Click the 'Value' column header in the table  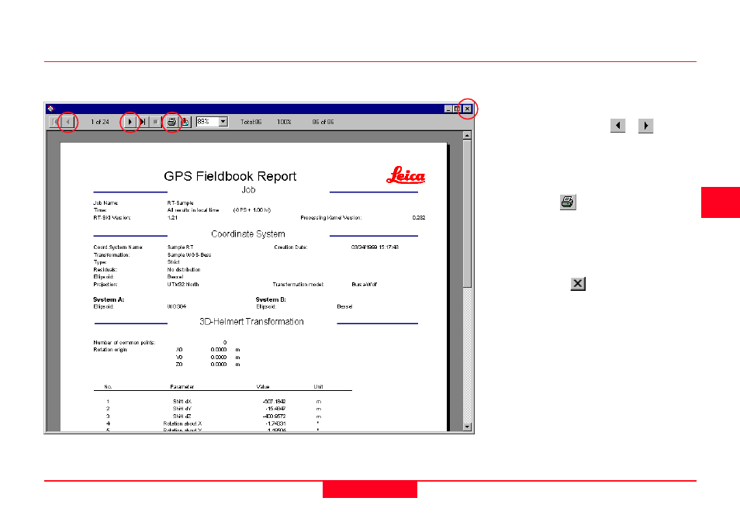tap(263, 386)
